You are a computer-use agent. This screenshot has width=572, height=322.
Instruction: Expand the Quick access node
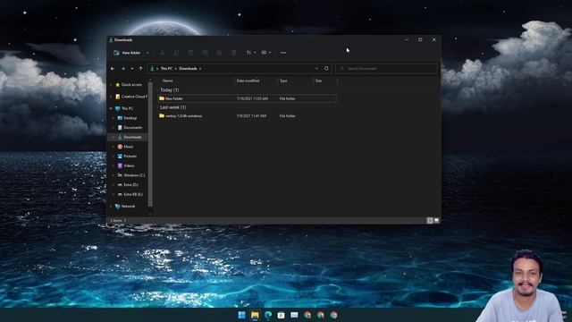111,85
